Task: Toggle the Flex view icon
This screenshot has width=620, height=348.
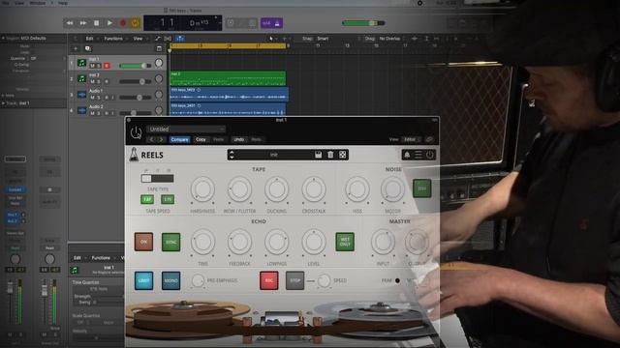Action: coord(168,39)
